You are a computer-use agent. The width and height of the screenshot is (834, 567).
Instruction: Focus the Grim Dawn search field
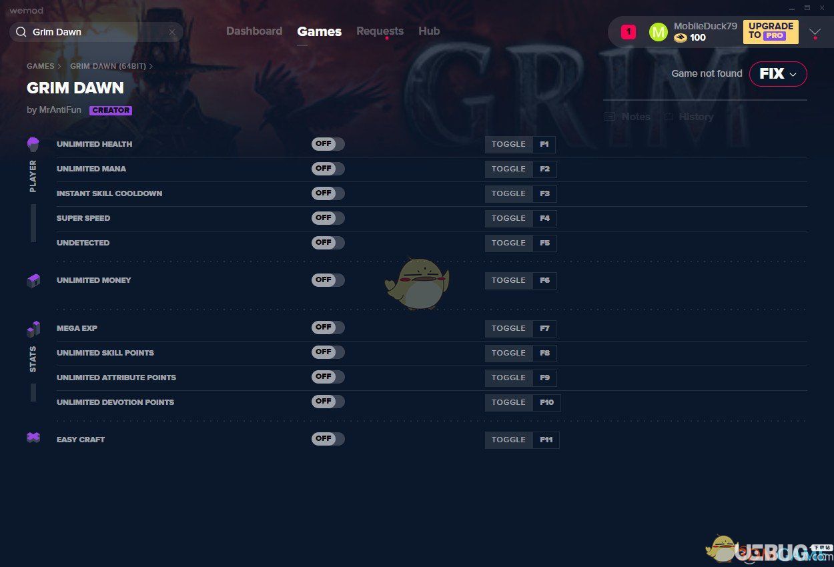click(97, 32)
